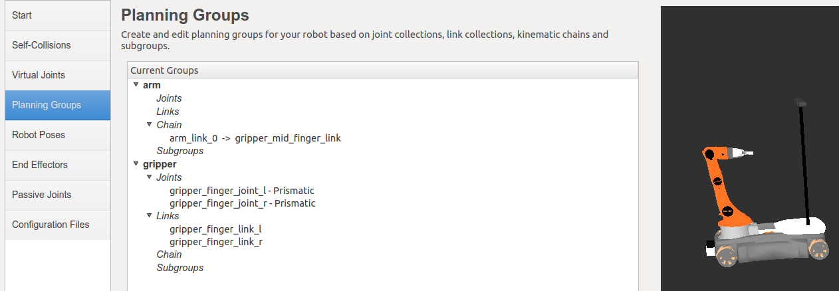Switch to Self-Collisions tab

point(58,45)
